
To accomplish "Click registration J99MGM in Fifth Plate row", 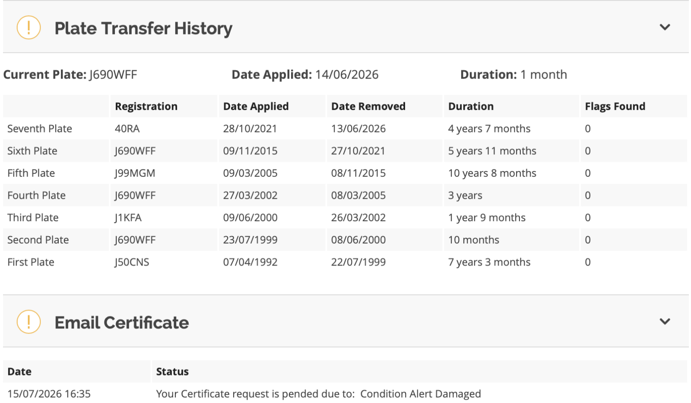I will coord(135,173).
